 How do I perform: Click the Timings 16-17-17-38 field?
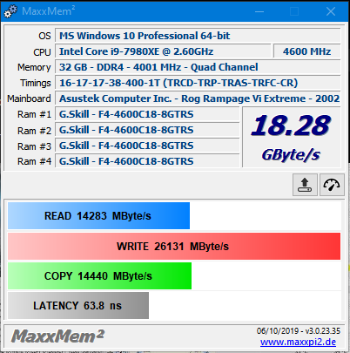(x=198, y=83)
